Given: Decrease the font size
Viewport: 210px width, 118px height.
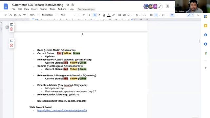Looking at the screenshot, I should click(x=79, y=15).
